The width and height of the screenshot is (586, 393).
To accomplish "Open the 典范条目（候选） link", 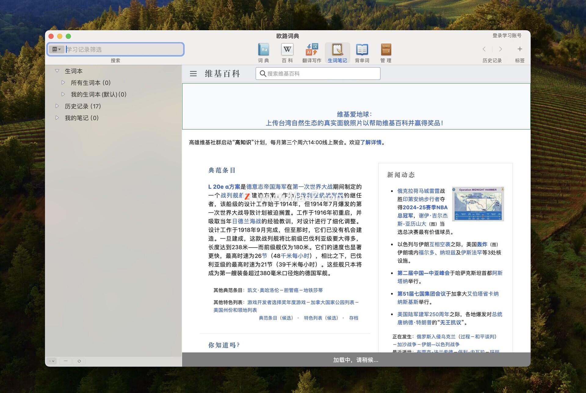I will (x=276, y=318).
